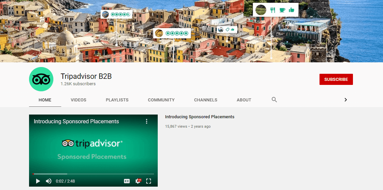Screen dimensions: 383x190
Task: Go to the Community tab
Action: point(161,100)
